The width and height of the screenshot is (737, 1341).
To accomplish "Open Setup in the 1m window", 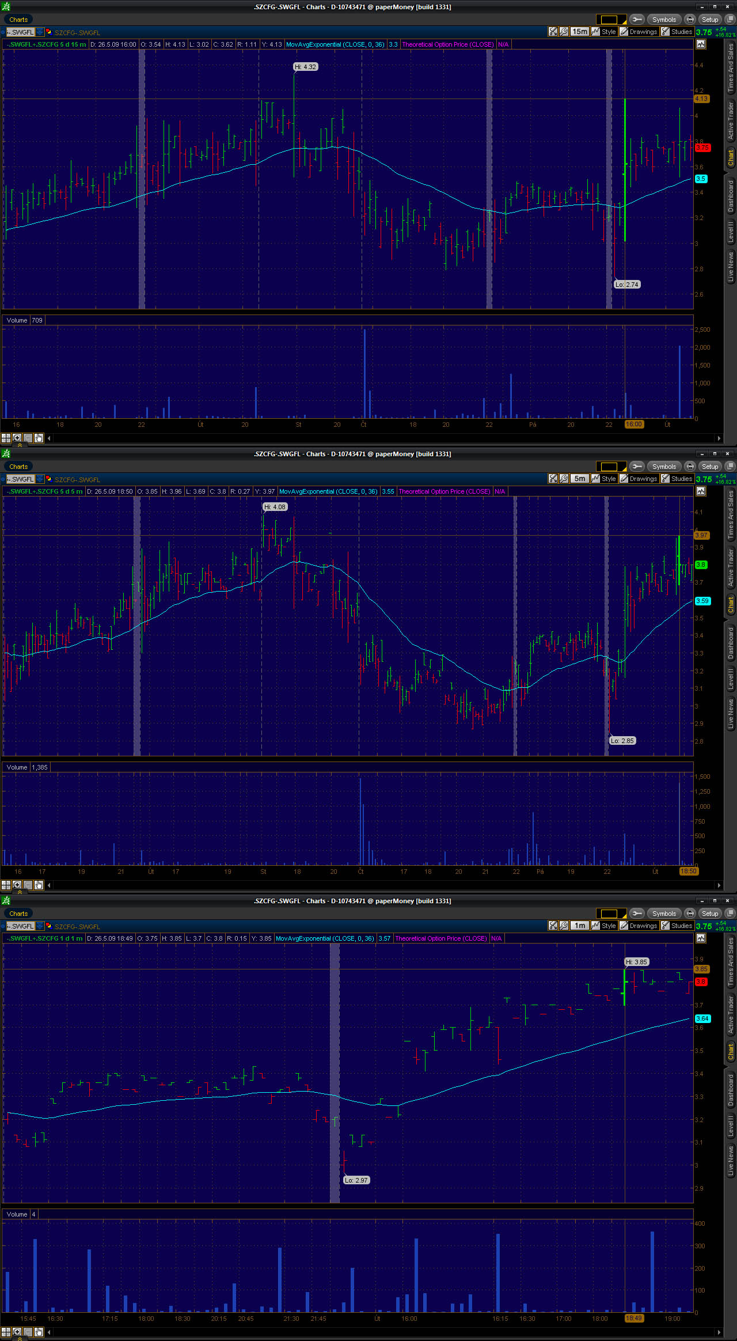I will click(x=710, y=914).
